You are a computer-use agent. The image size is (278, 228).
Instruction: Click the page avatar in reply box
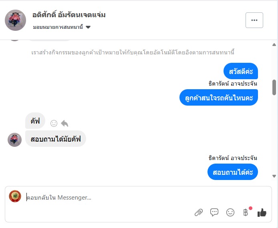point(15,196)
